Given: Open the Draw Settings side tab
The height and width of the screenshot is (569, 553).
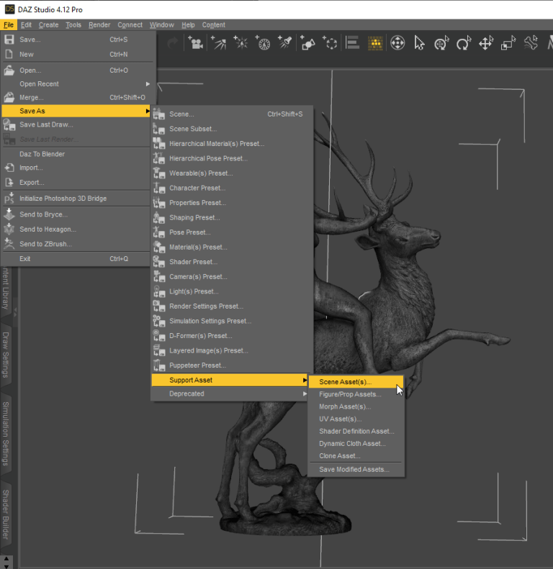Looking at the screenshot, I should pyautogui.click(x=6, y=355).
